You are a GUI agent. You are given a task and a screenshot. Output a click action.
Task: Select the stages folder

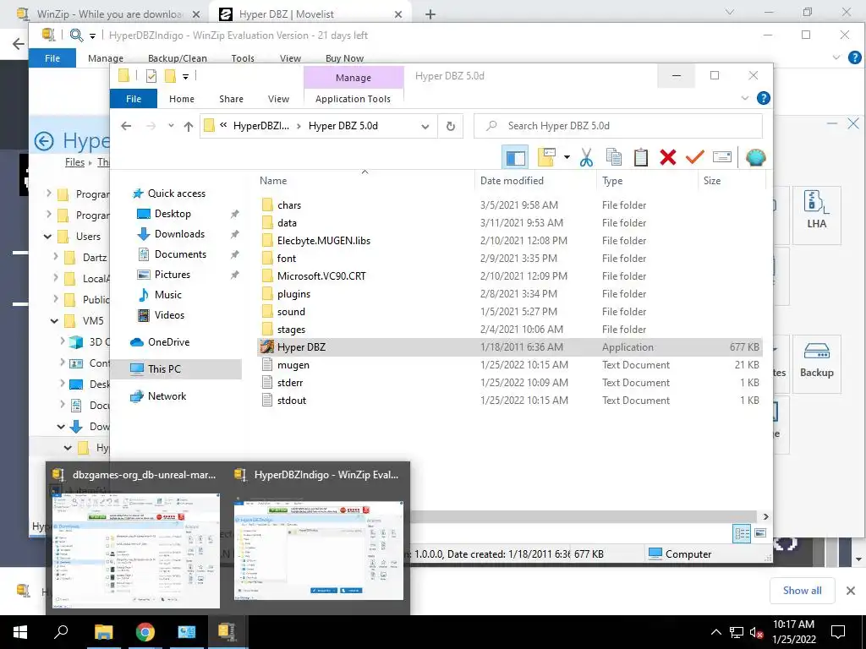(291, 330)
